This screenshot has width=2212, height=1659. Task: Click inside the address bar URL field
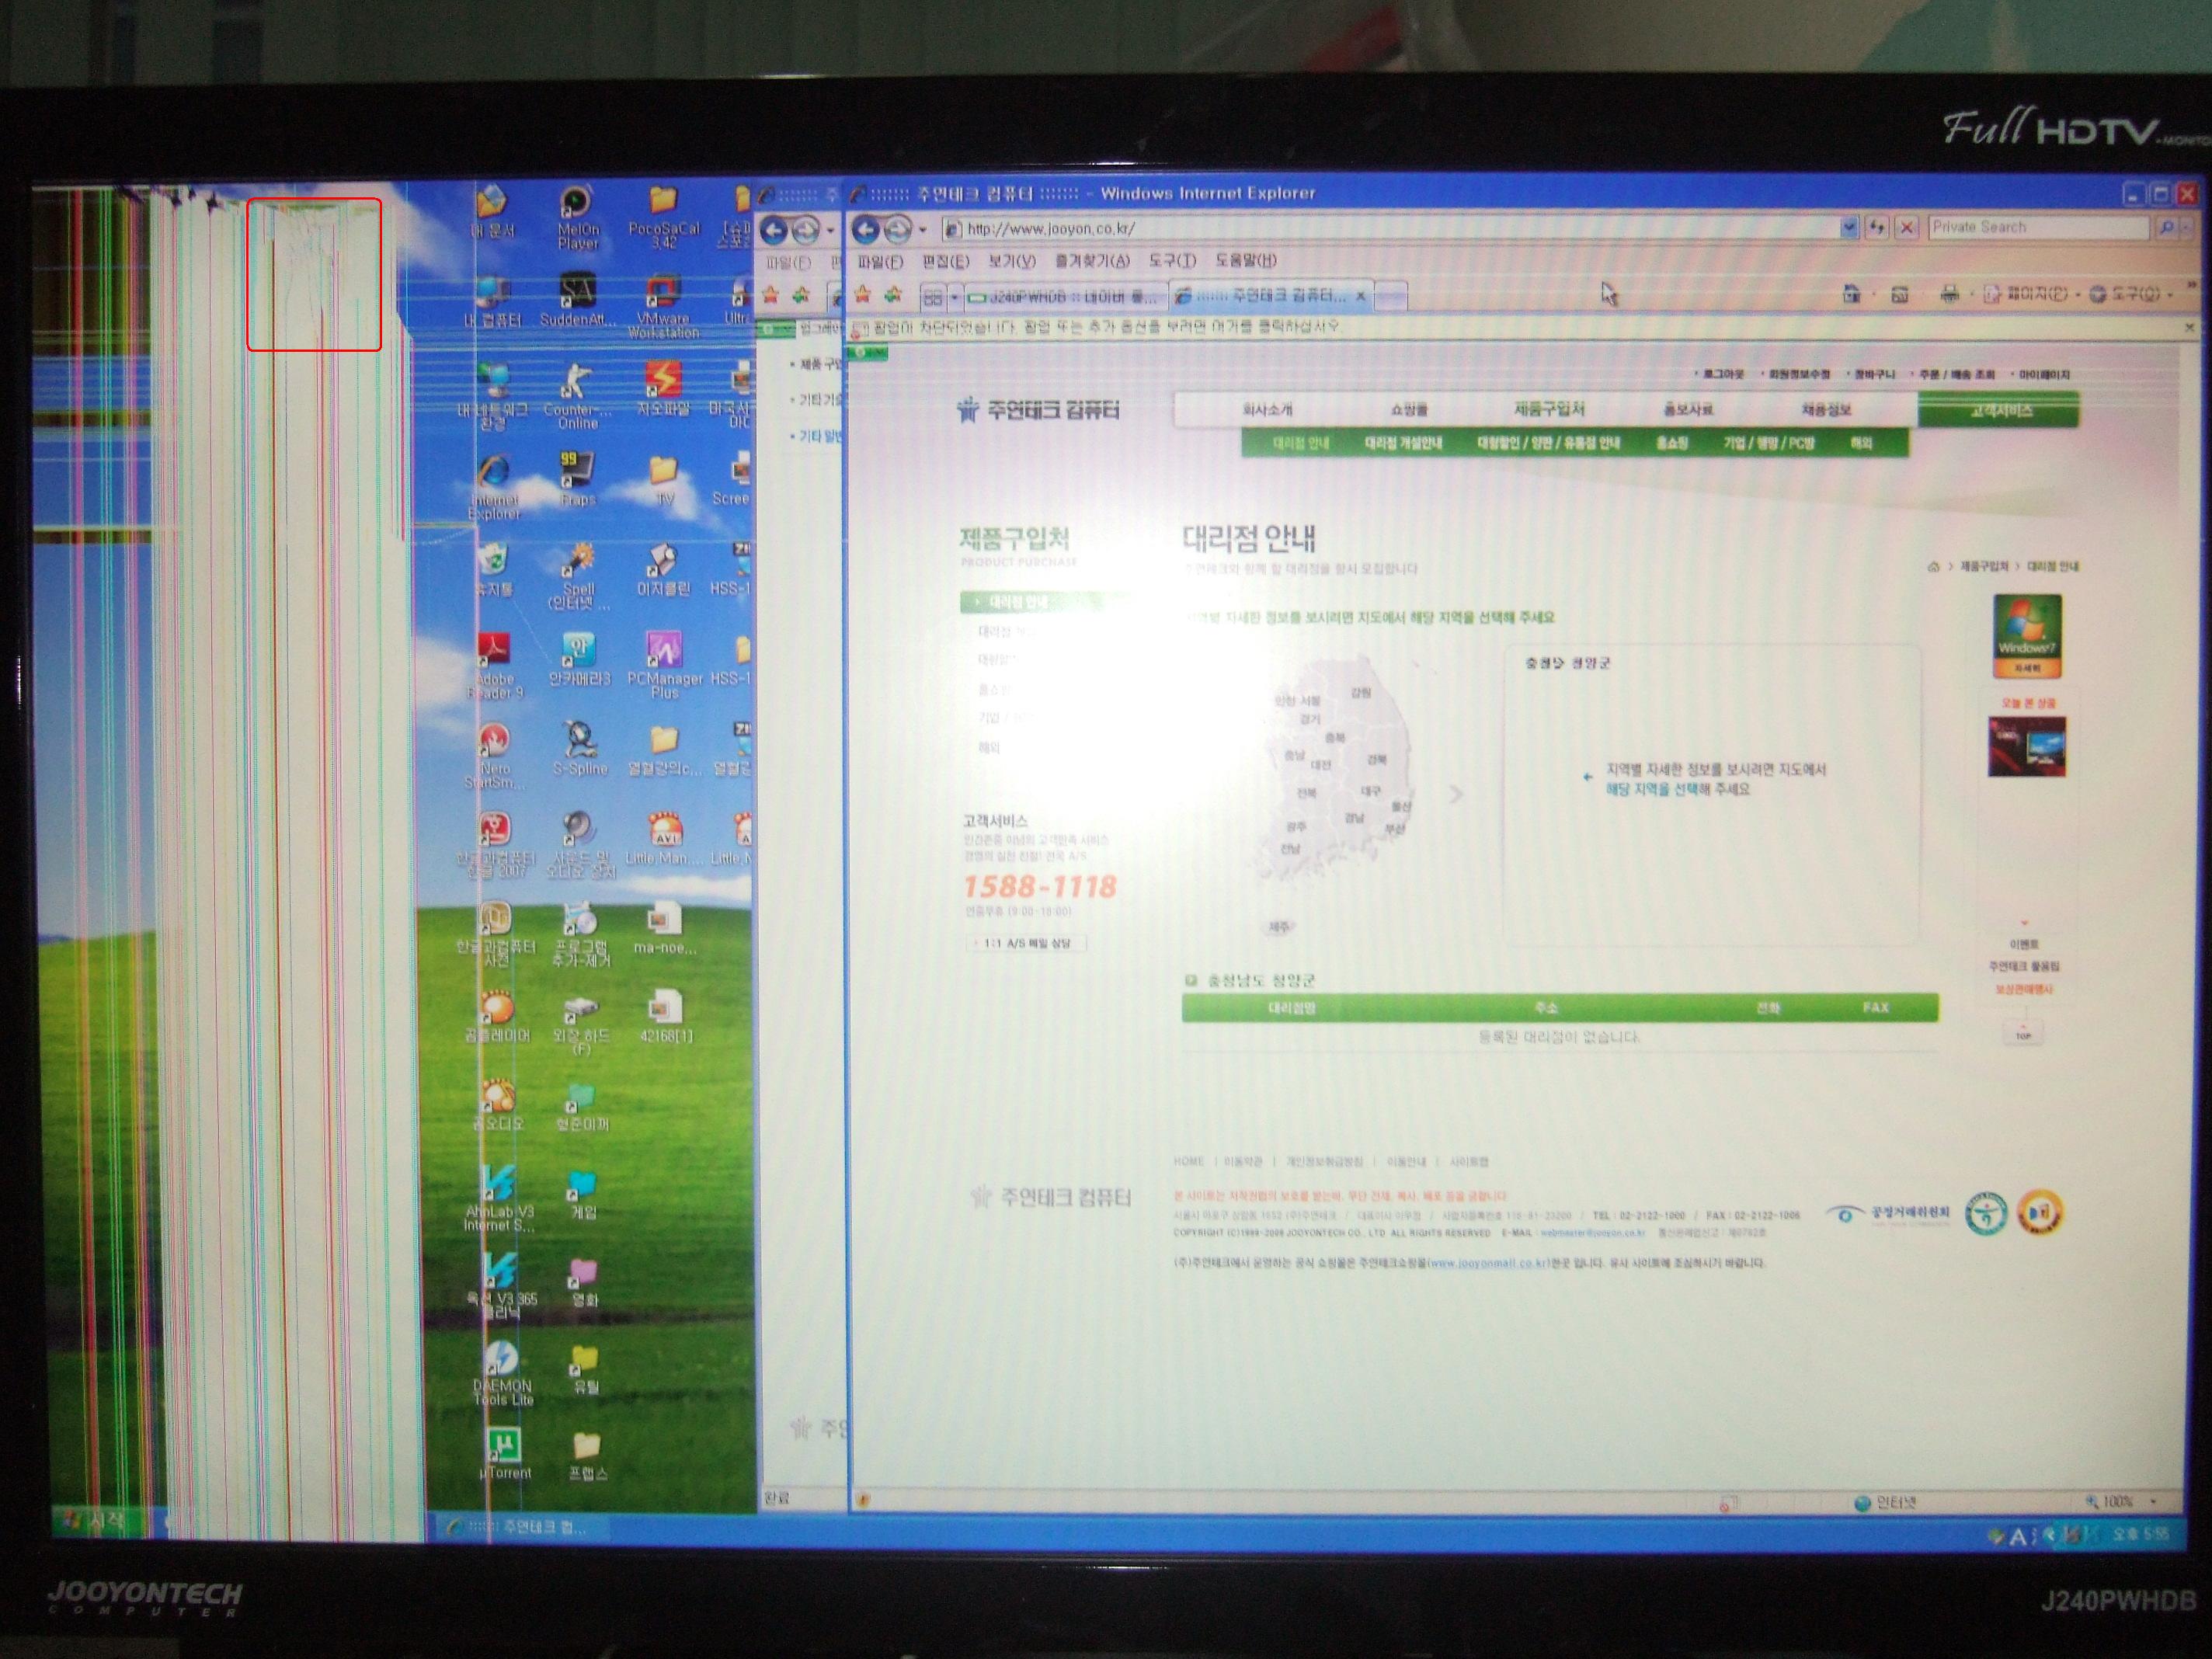tap(1390, 229)
